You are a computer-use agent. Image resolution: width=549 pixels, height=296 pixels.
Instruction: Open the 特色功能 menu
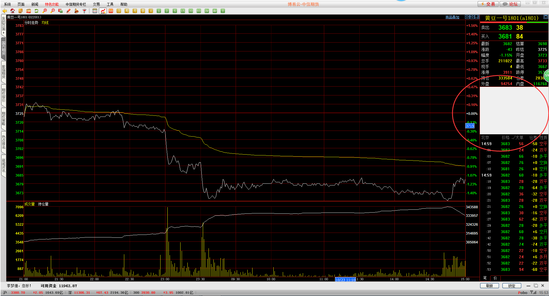pyautogui.click(x=52, y=4)
